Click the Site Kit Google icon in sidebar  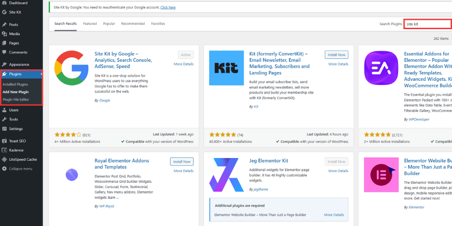tap(4, 12)
